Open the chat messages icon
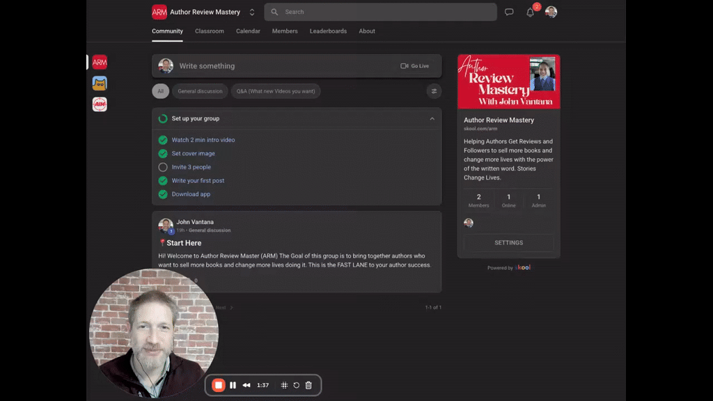 (x=509, y=12)
